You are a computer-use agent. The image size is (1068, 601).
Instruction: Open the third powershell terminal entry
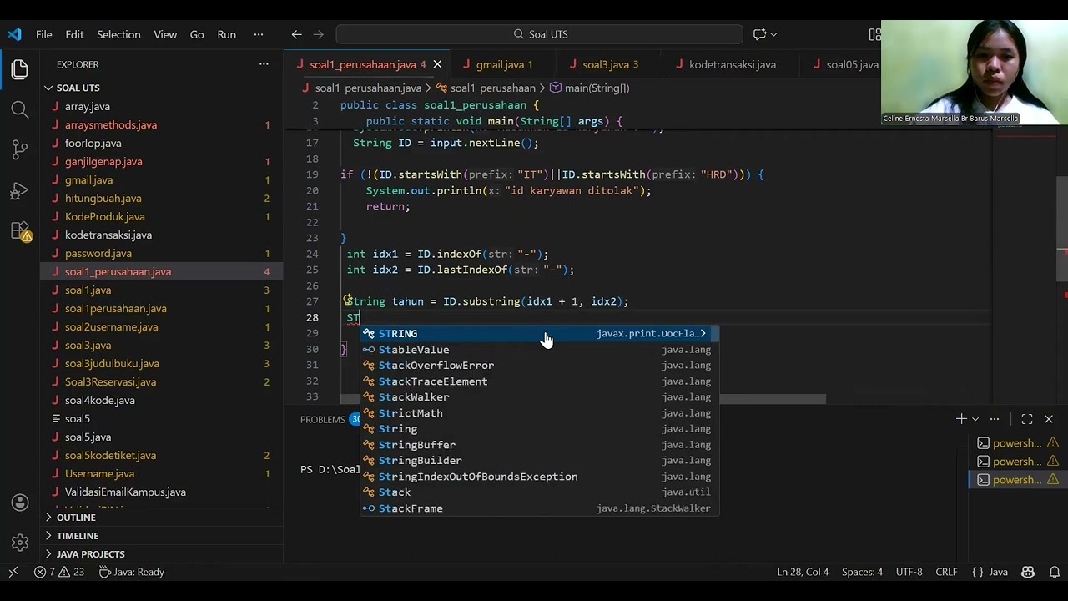click(x=1016, y=480)
